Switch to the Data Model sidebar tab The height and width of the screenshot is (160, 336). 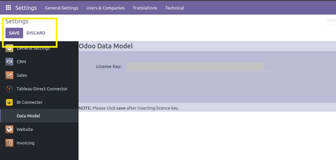[x=28, y=116]
